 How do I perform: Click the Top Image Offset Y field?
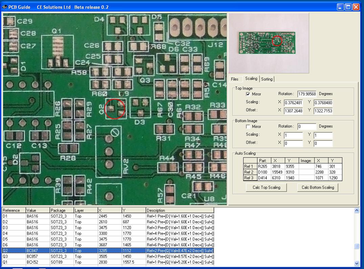tap(323, 111)
